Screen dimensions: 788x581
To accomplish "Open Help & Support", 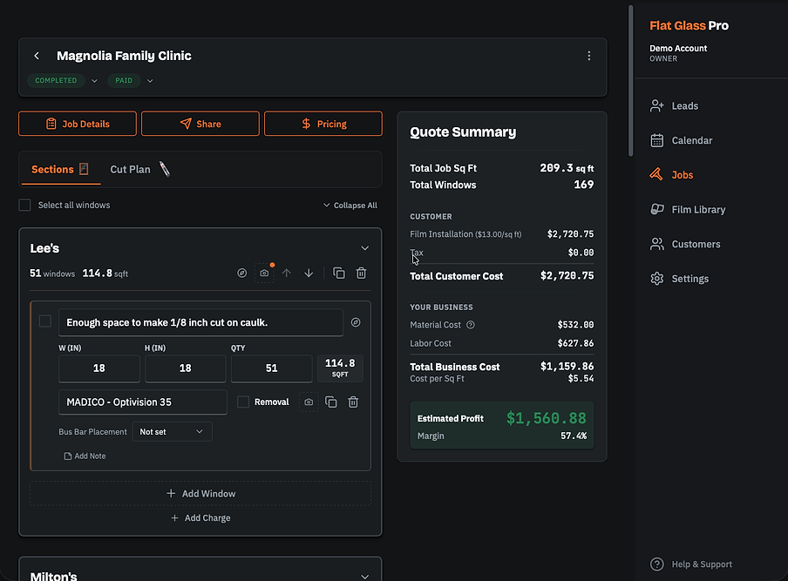I will pos(691,564).
